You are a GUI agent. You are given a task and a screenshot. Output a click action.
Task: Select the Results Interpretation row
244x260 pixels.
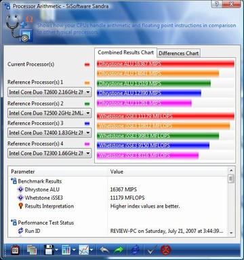pyautogui.click(x=49, y=206)
